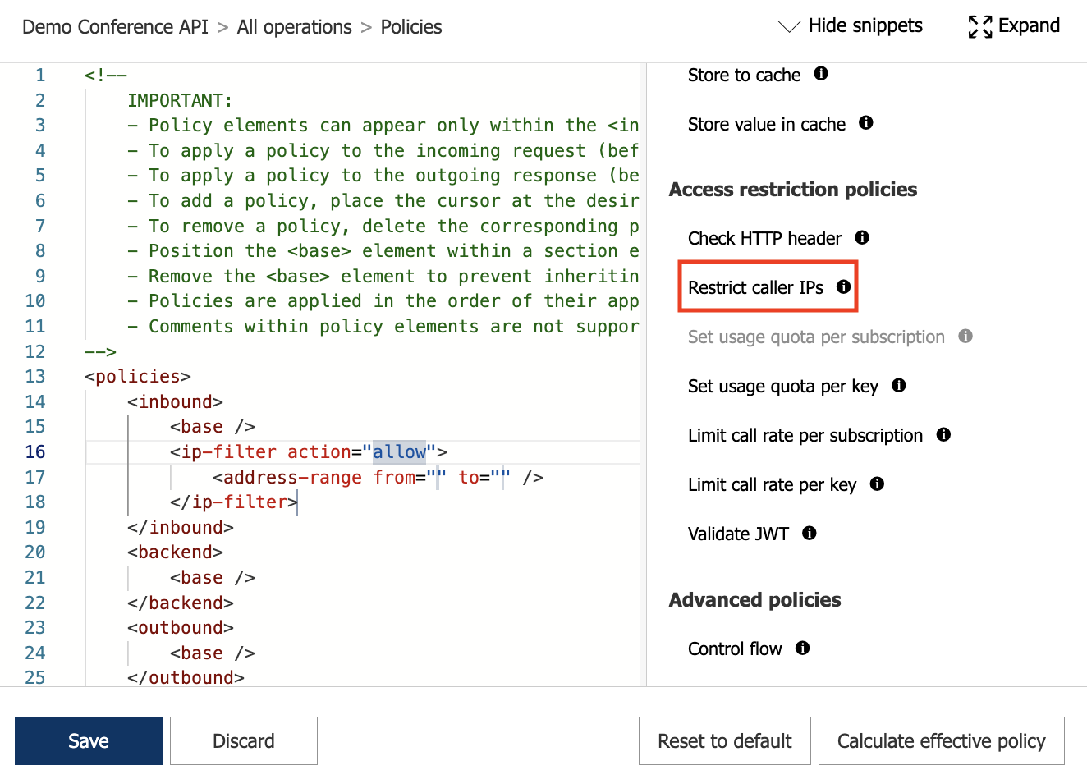This screenshot has width=1087, height=770.
Task: Open info tooltip for Store to cache
Action: click(821, 73)
